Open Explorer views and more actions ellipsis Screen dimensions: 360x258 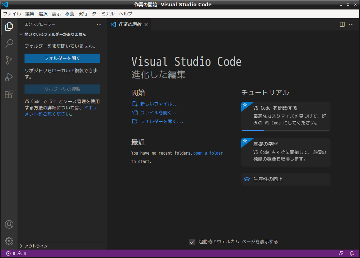(x=99, y=24)
